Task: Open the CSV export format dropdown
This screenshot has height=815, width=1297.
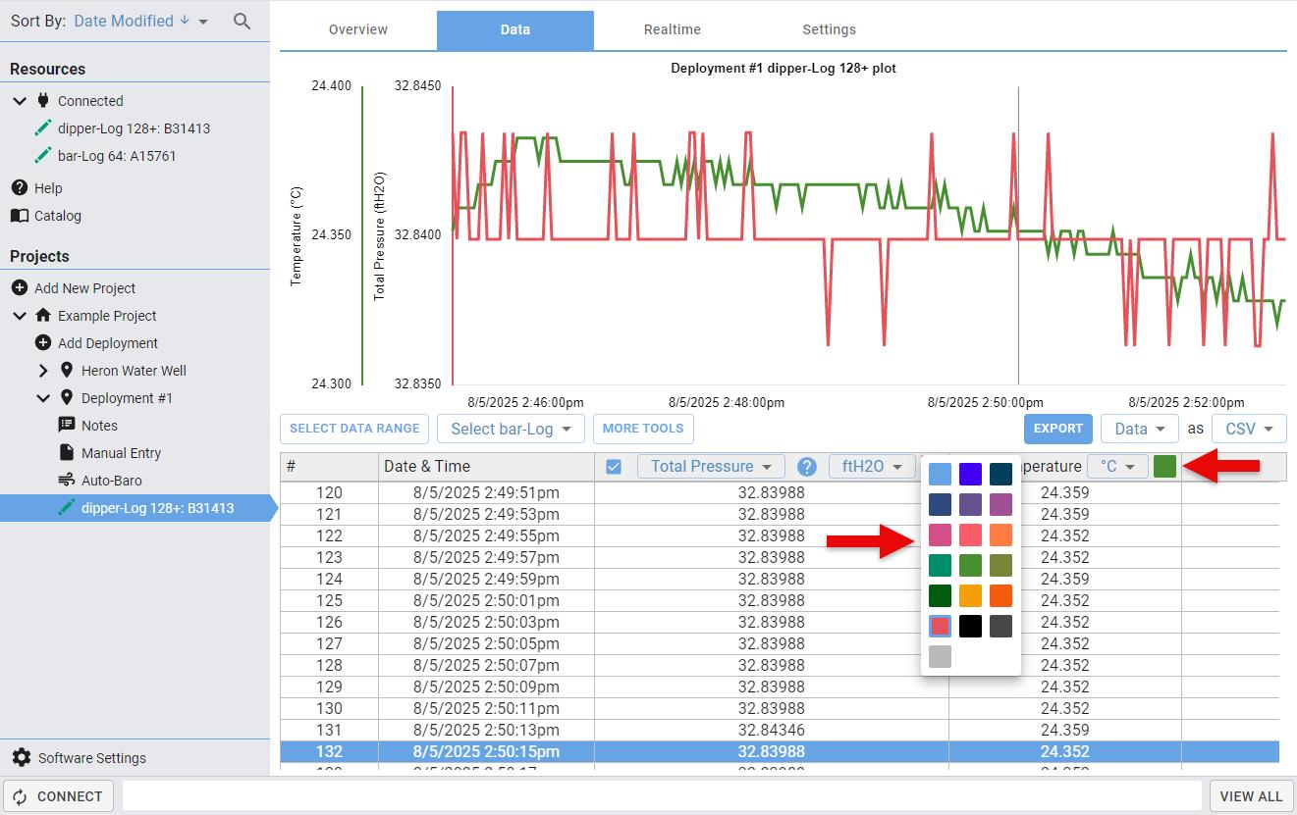Action: (x=1249, y=429)
